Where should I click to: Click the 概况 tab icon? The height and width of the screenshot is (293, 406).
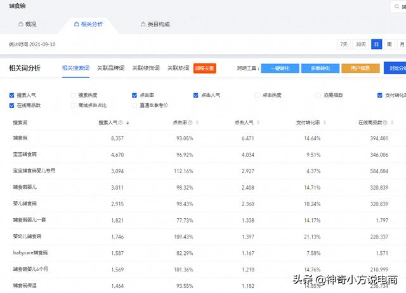(x=19, y=24)
